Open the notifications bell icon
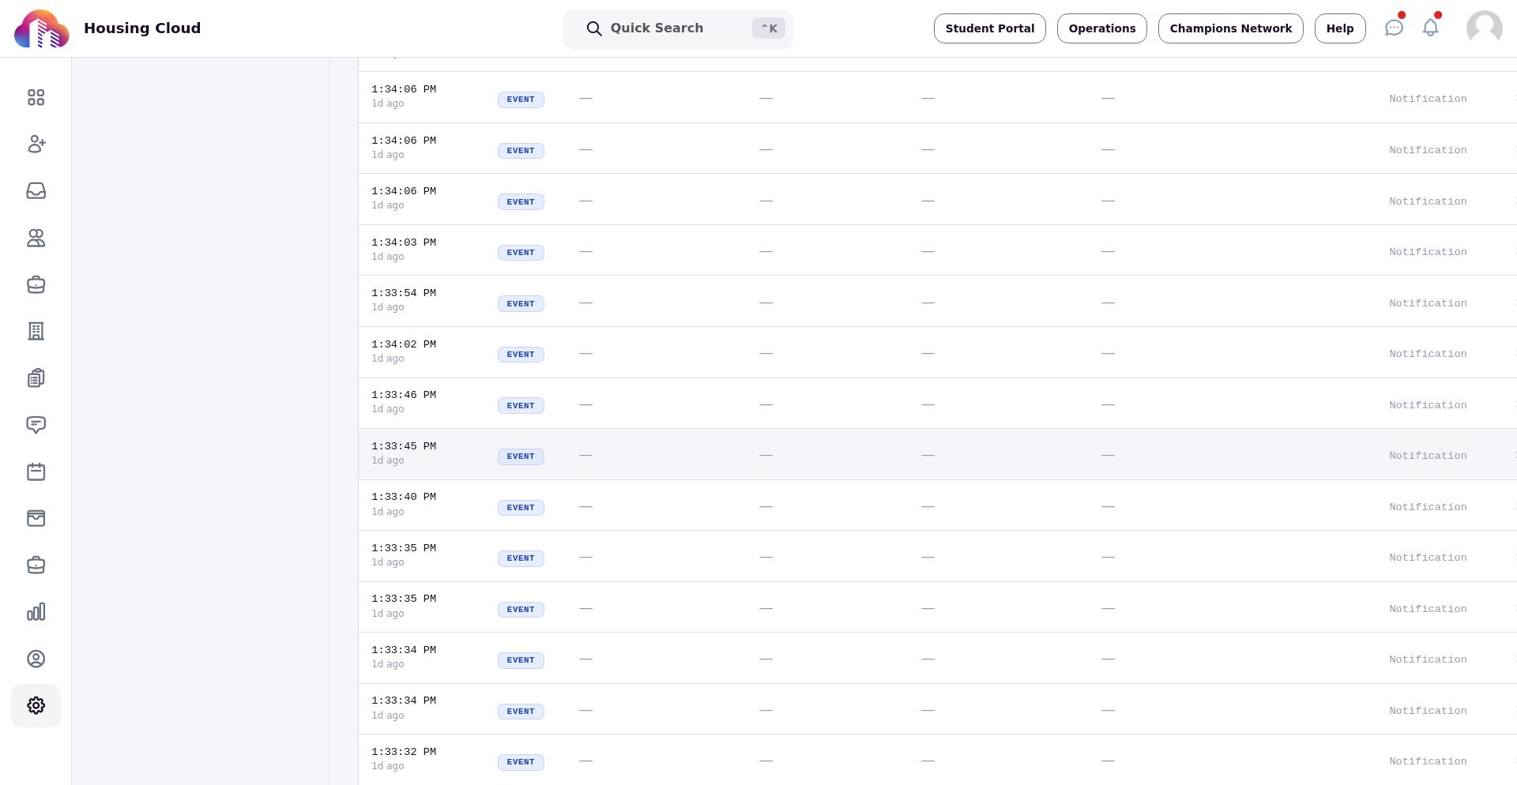1517x785 pixels. point(1430,28)
